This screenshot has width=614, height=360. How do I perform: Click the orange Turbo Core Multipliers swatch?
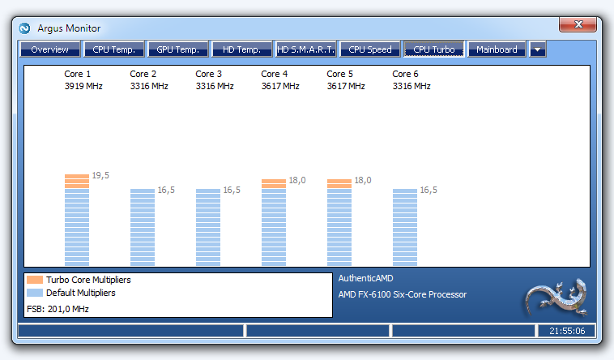(x=35, y=280)
